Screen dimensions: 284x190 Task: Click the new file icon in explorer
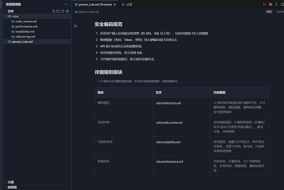pos(54,11)
